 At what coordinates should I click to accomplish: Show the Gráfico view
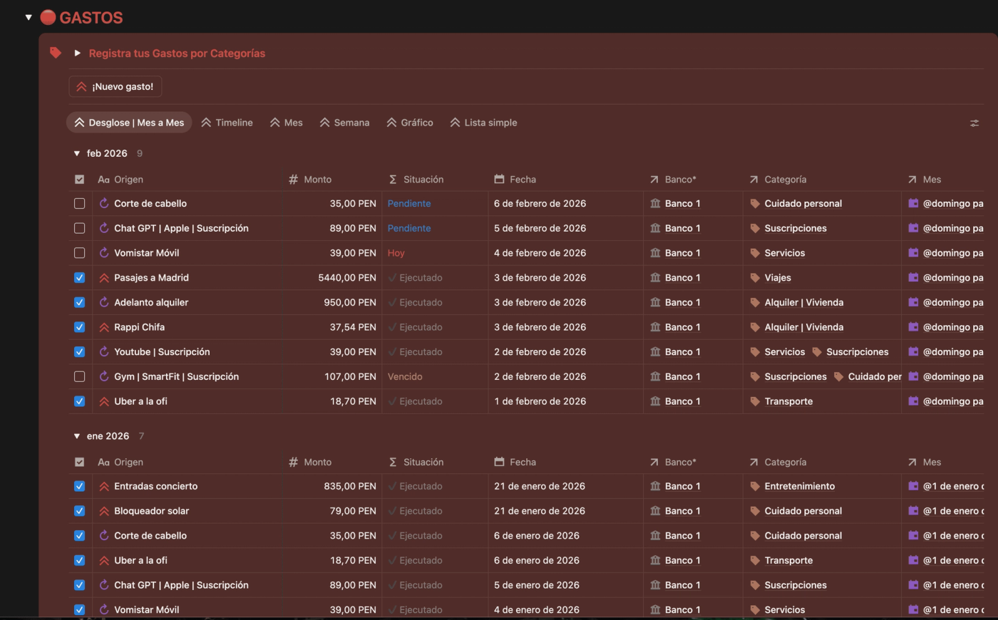point(410,123)
